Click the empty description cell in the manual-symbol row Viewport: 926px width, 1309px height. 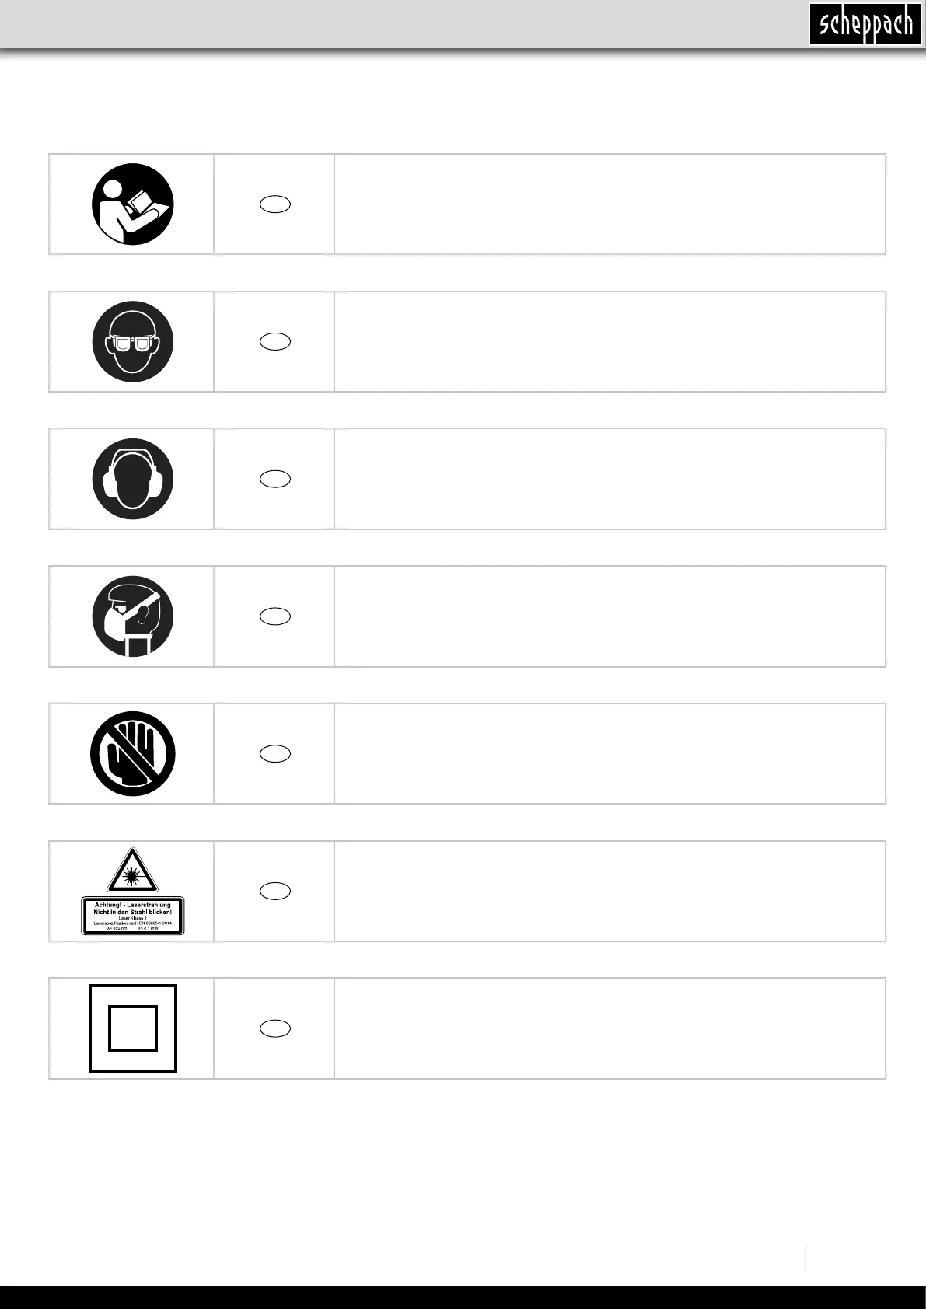point(610,204)
